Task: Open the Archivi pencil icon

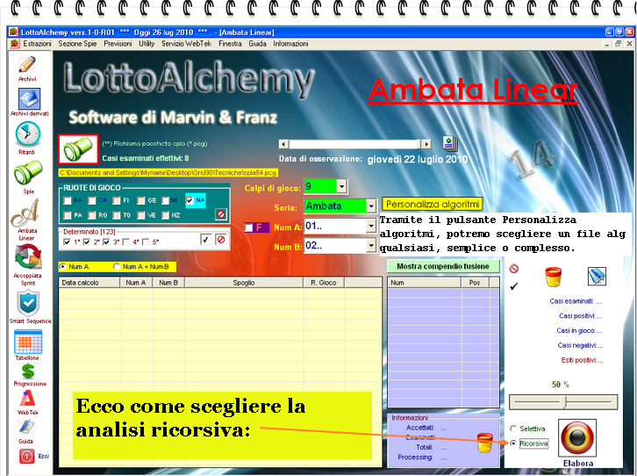Action: 27,65
